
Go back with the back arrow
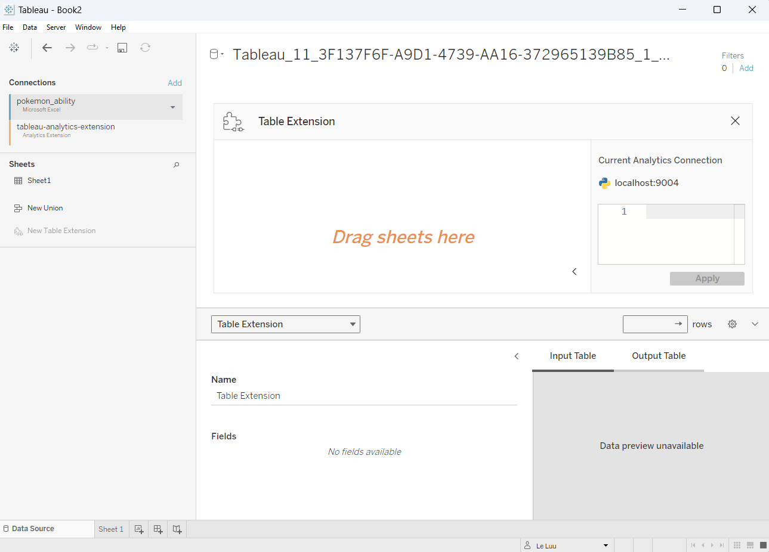(x=47, y=48)
